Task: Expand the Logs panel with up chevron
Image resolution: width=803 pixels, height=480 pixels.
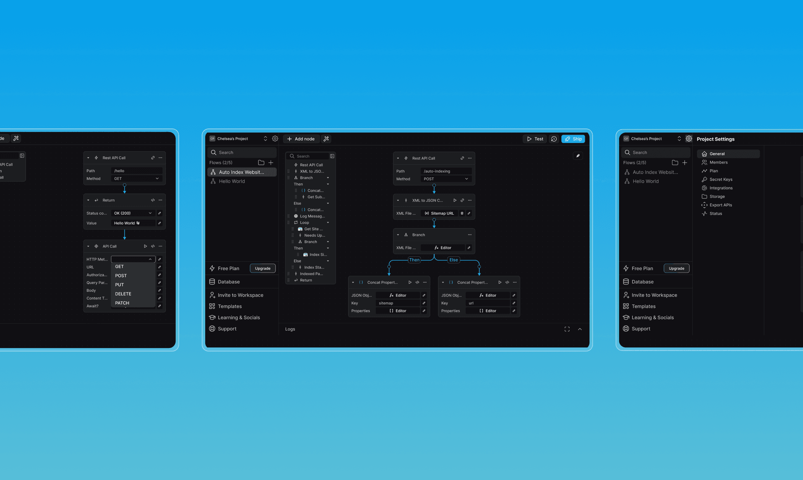Action: click(x=580, y=329)
